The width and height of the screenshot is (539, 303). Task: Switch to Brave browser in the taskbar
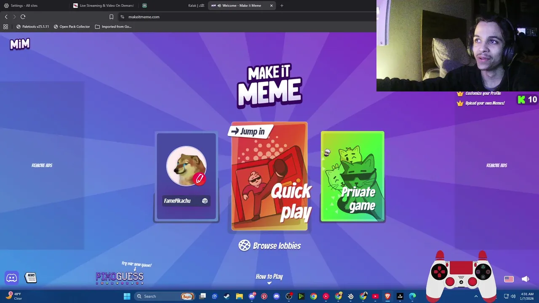tap(387, 296)
